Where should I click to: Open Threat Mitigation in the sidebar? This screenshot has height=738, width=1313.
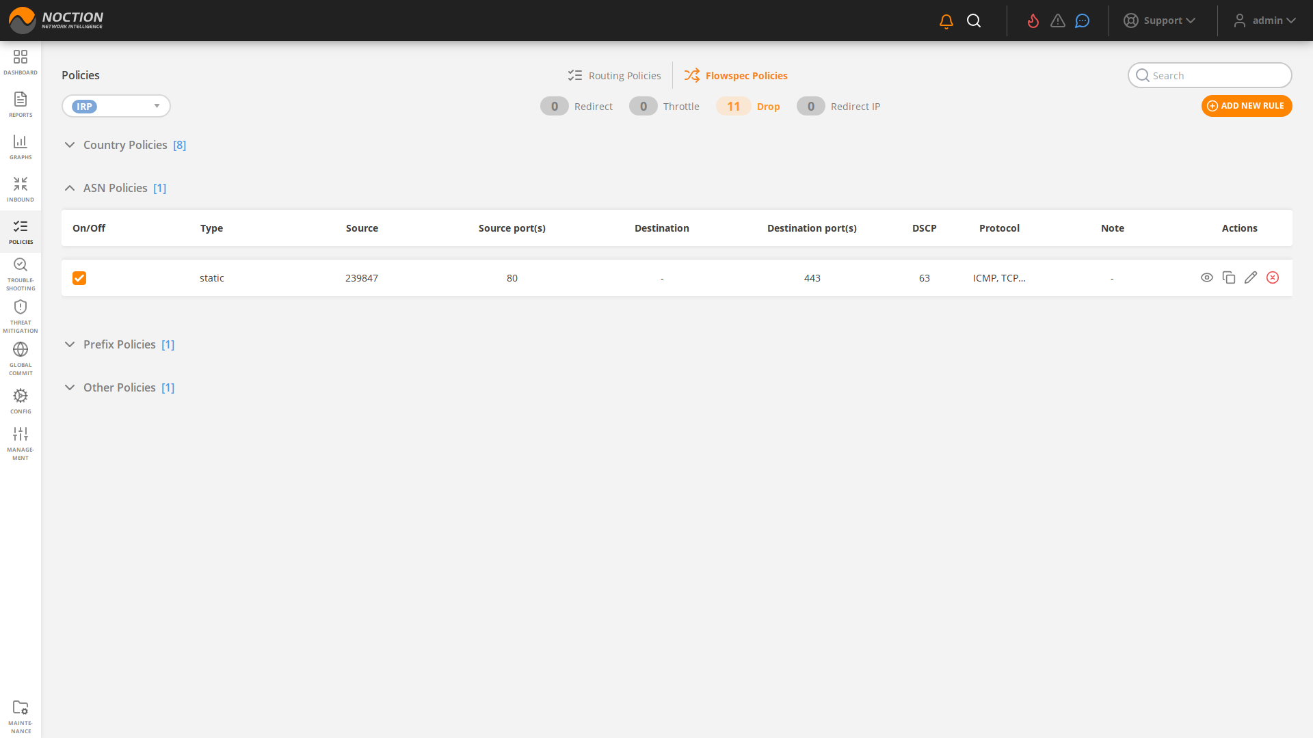[21, 316]
